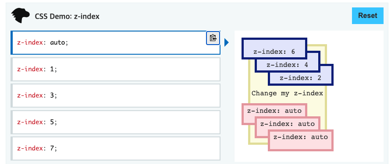
Task: Click the yellow Change my z-index box
Action: click(x=287, y=94)
